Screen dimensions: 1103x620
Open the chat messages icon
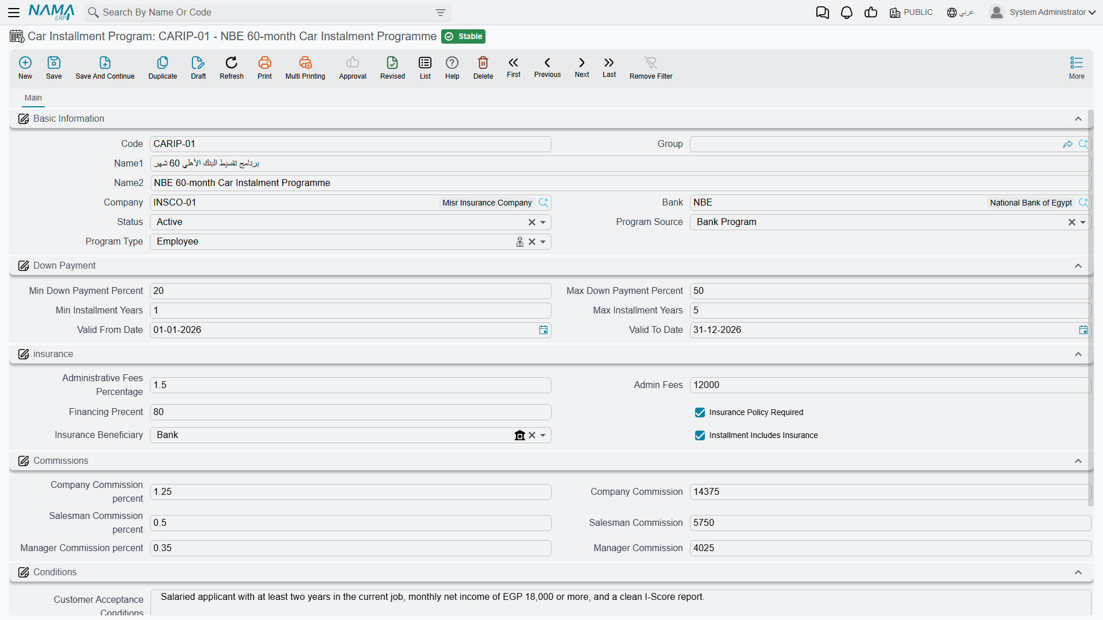click(823, 13)
